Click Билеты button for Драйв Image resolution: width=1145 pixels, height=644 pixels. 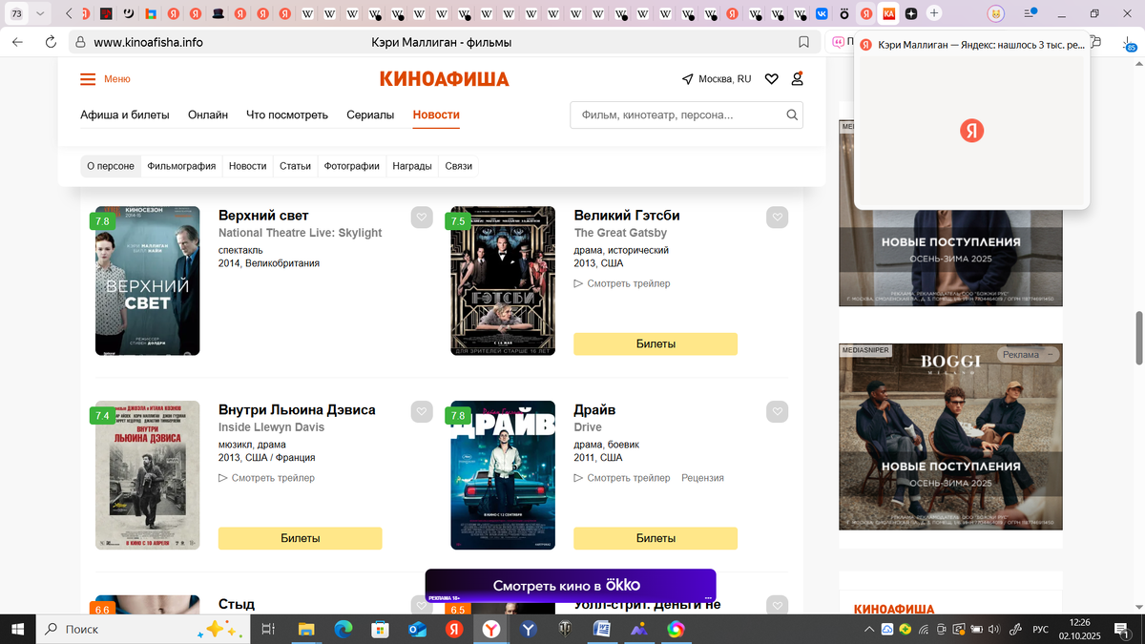656,538
